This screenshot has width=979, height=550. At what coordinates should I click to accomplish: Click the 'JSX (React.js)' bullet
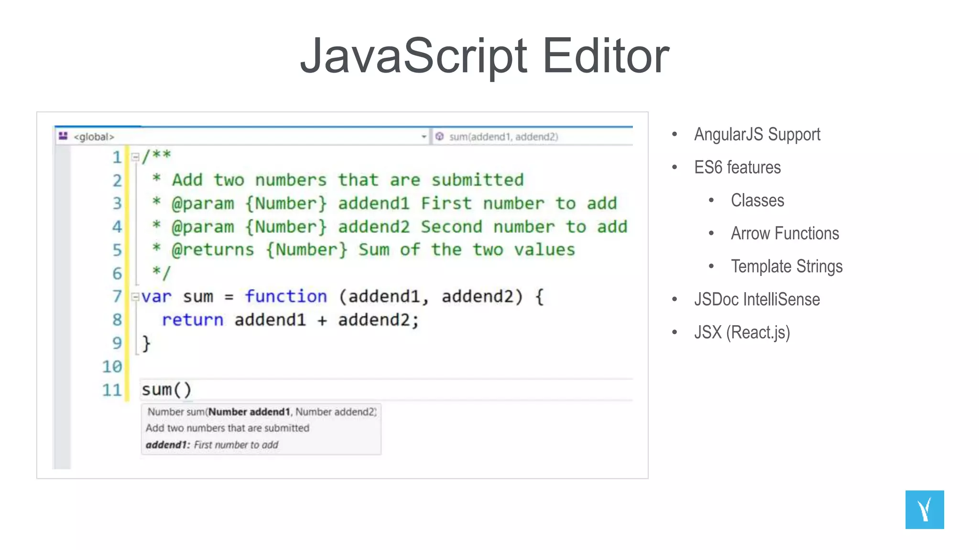[x=742, y=332]
